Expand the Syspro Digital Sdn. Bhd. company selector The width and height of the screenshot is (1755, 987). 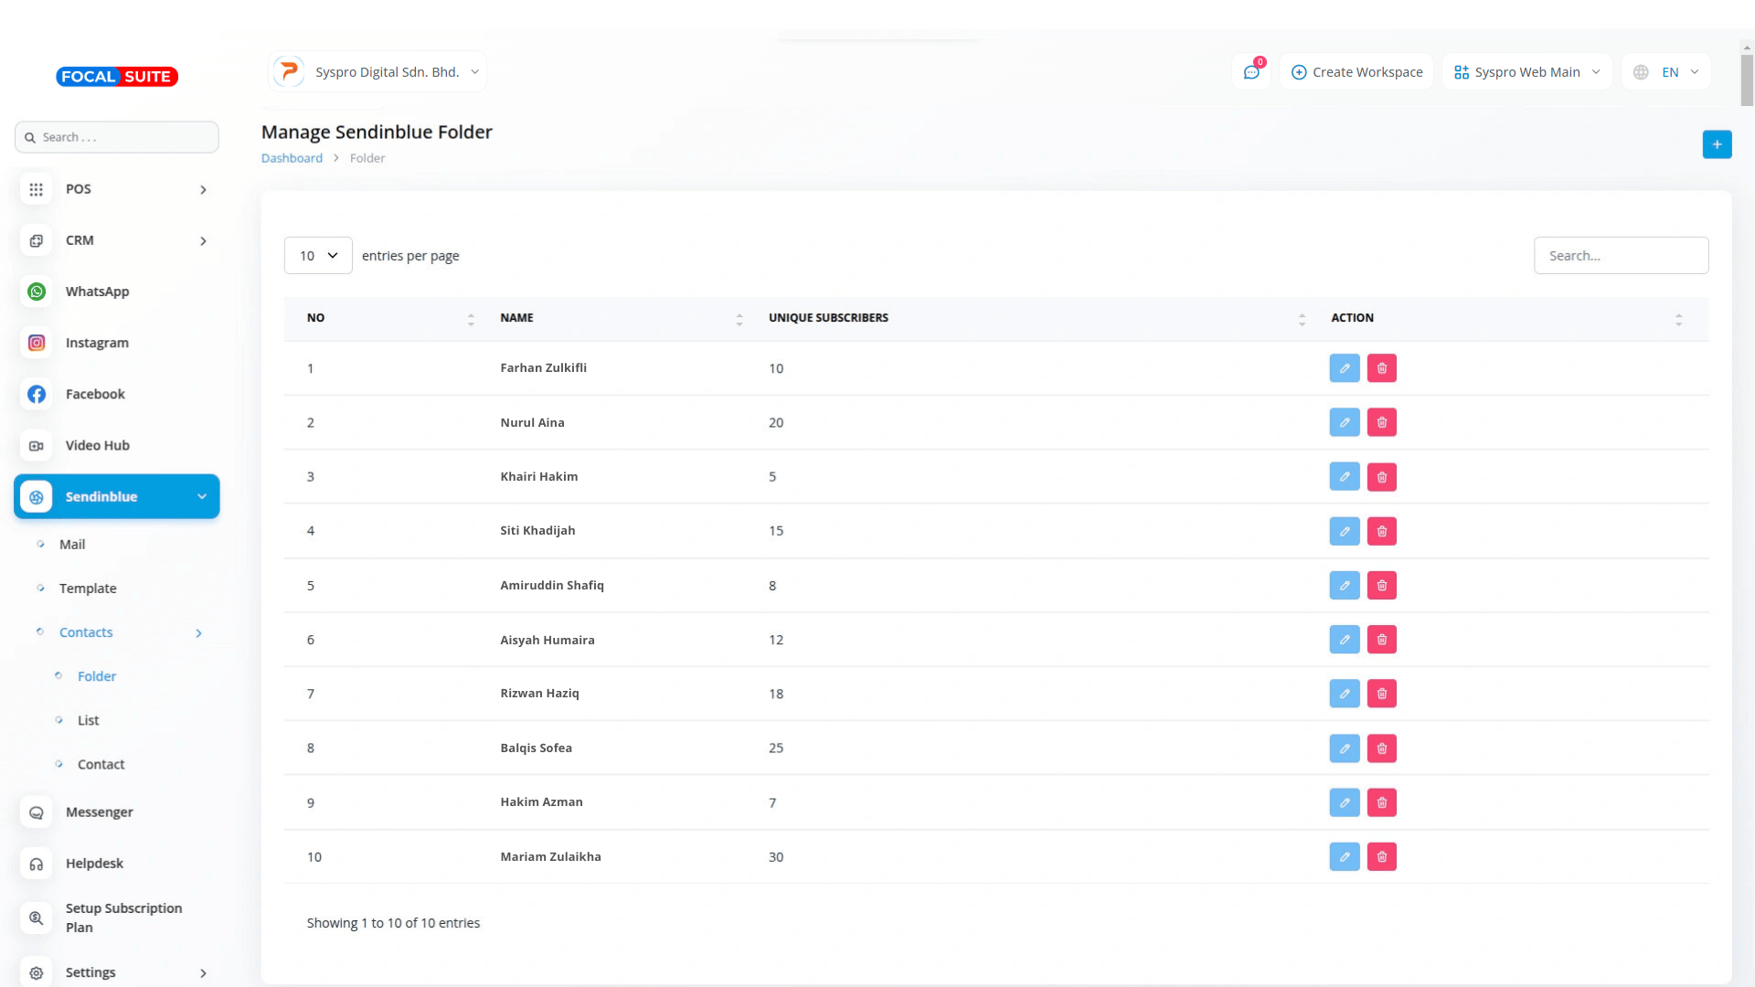pyautogui.click(x=378, y=72)
